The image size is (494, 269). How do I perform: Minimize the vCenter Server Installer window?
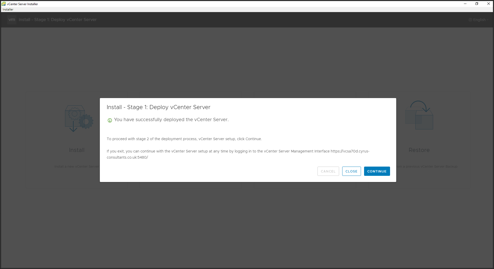pyautogui.click(x=465, y=4)
